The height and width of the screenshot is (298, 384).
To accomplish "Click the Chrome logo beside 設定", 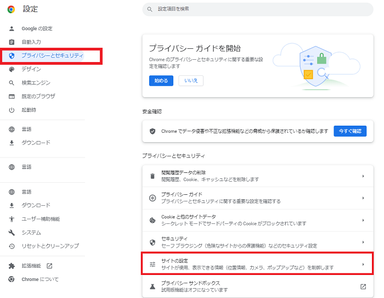I will pos(11,9).
